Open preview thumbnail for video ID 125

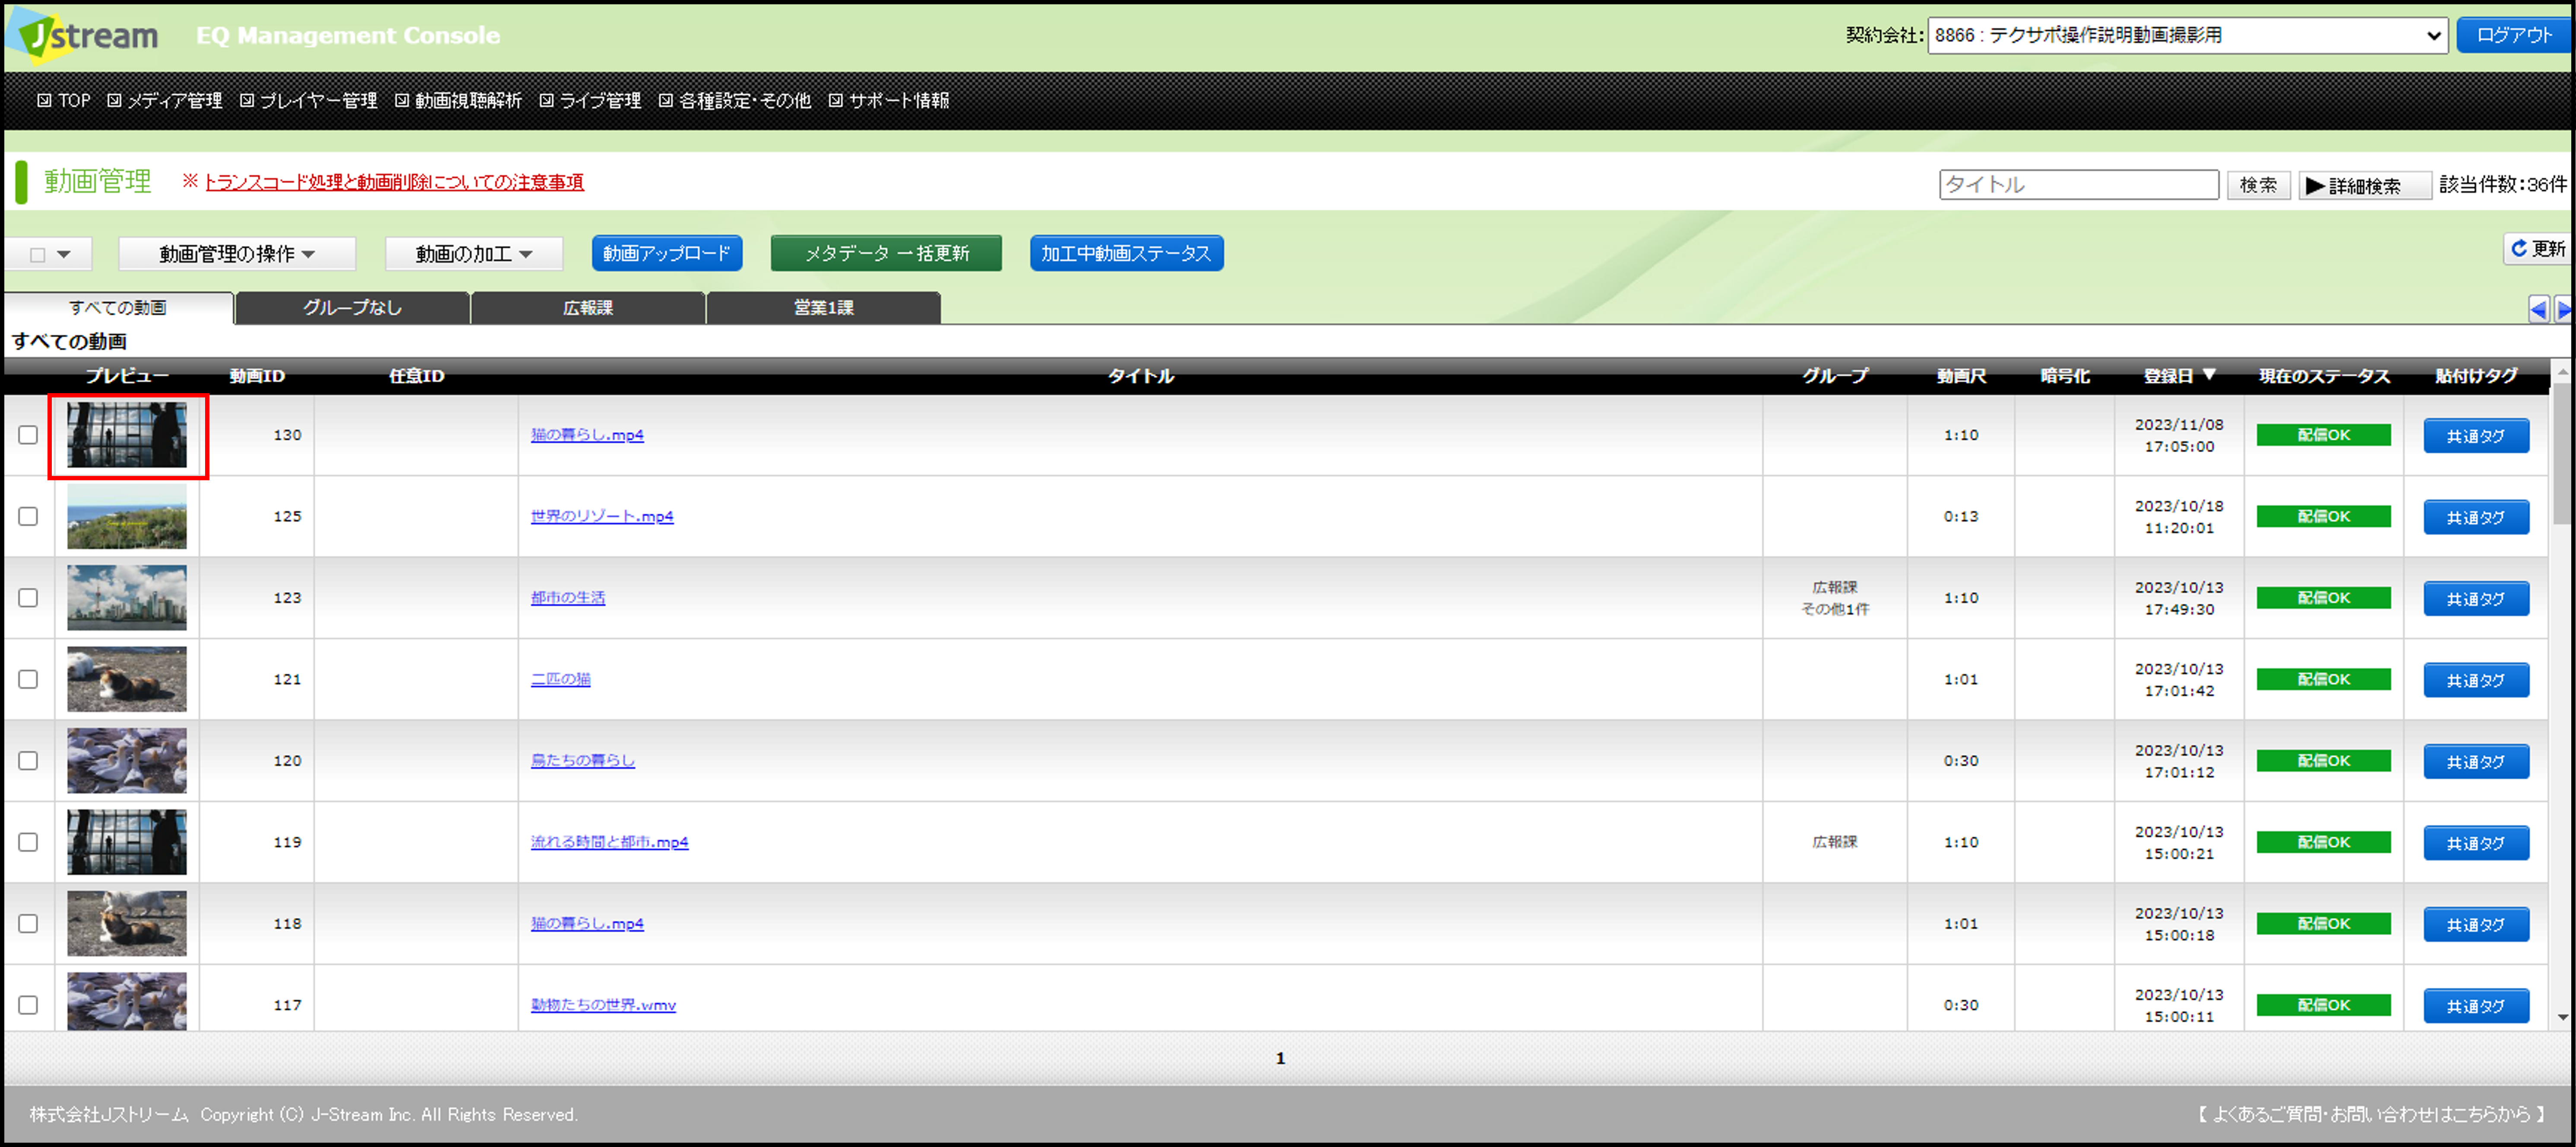[127, 517]
